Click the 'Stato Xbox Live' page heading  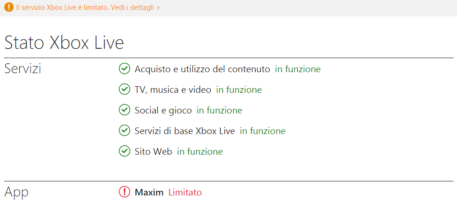coord(64,43)
